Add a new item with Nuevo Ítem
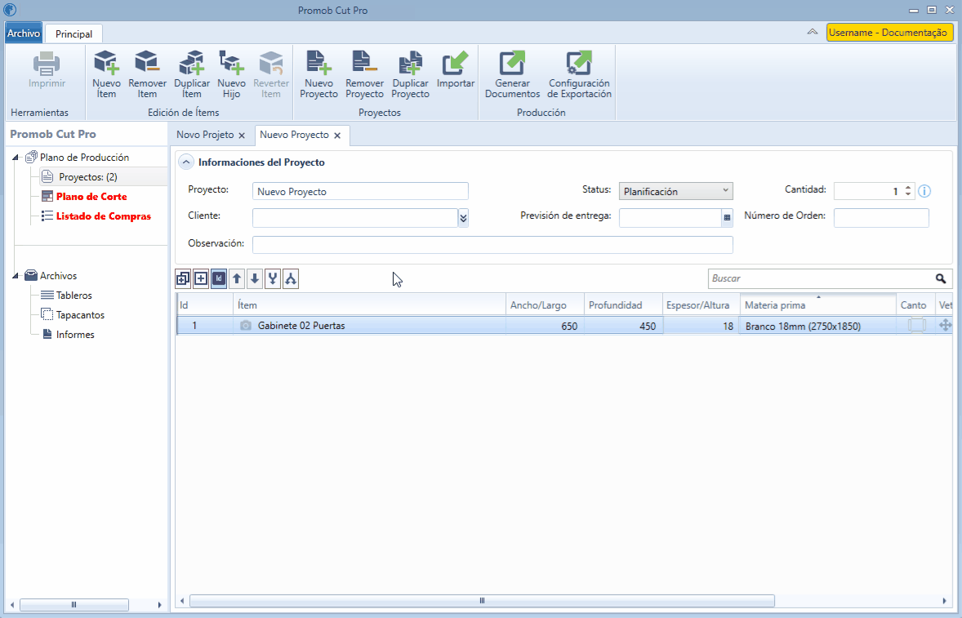This screenshot has height=618, width=962. tap(106, 74)
